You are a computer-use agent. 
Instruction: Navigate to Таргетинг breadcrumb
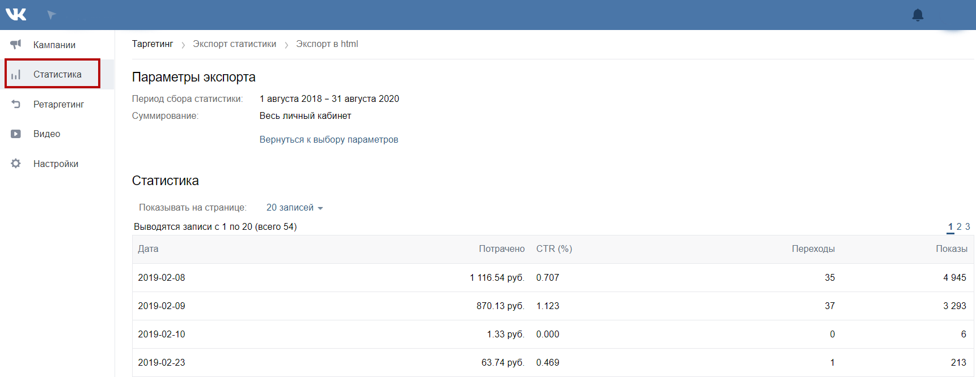tap(153, 44)
